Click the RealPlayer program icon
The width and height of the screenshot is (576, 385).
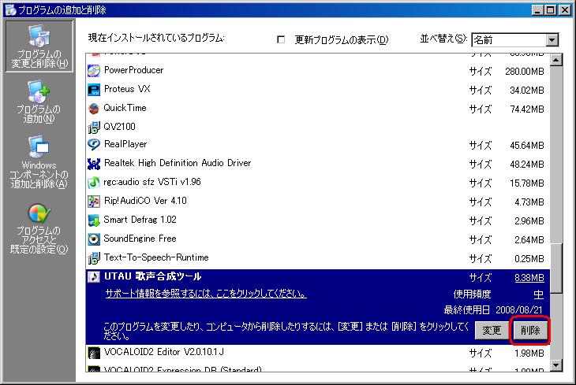click(94, 144)
